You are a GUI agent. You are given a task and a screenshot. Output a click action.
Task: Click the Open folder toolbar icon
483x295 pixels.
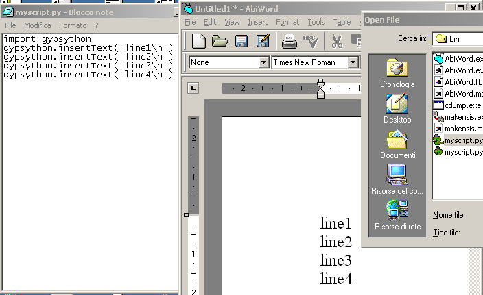(x=220, y=41)
